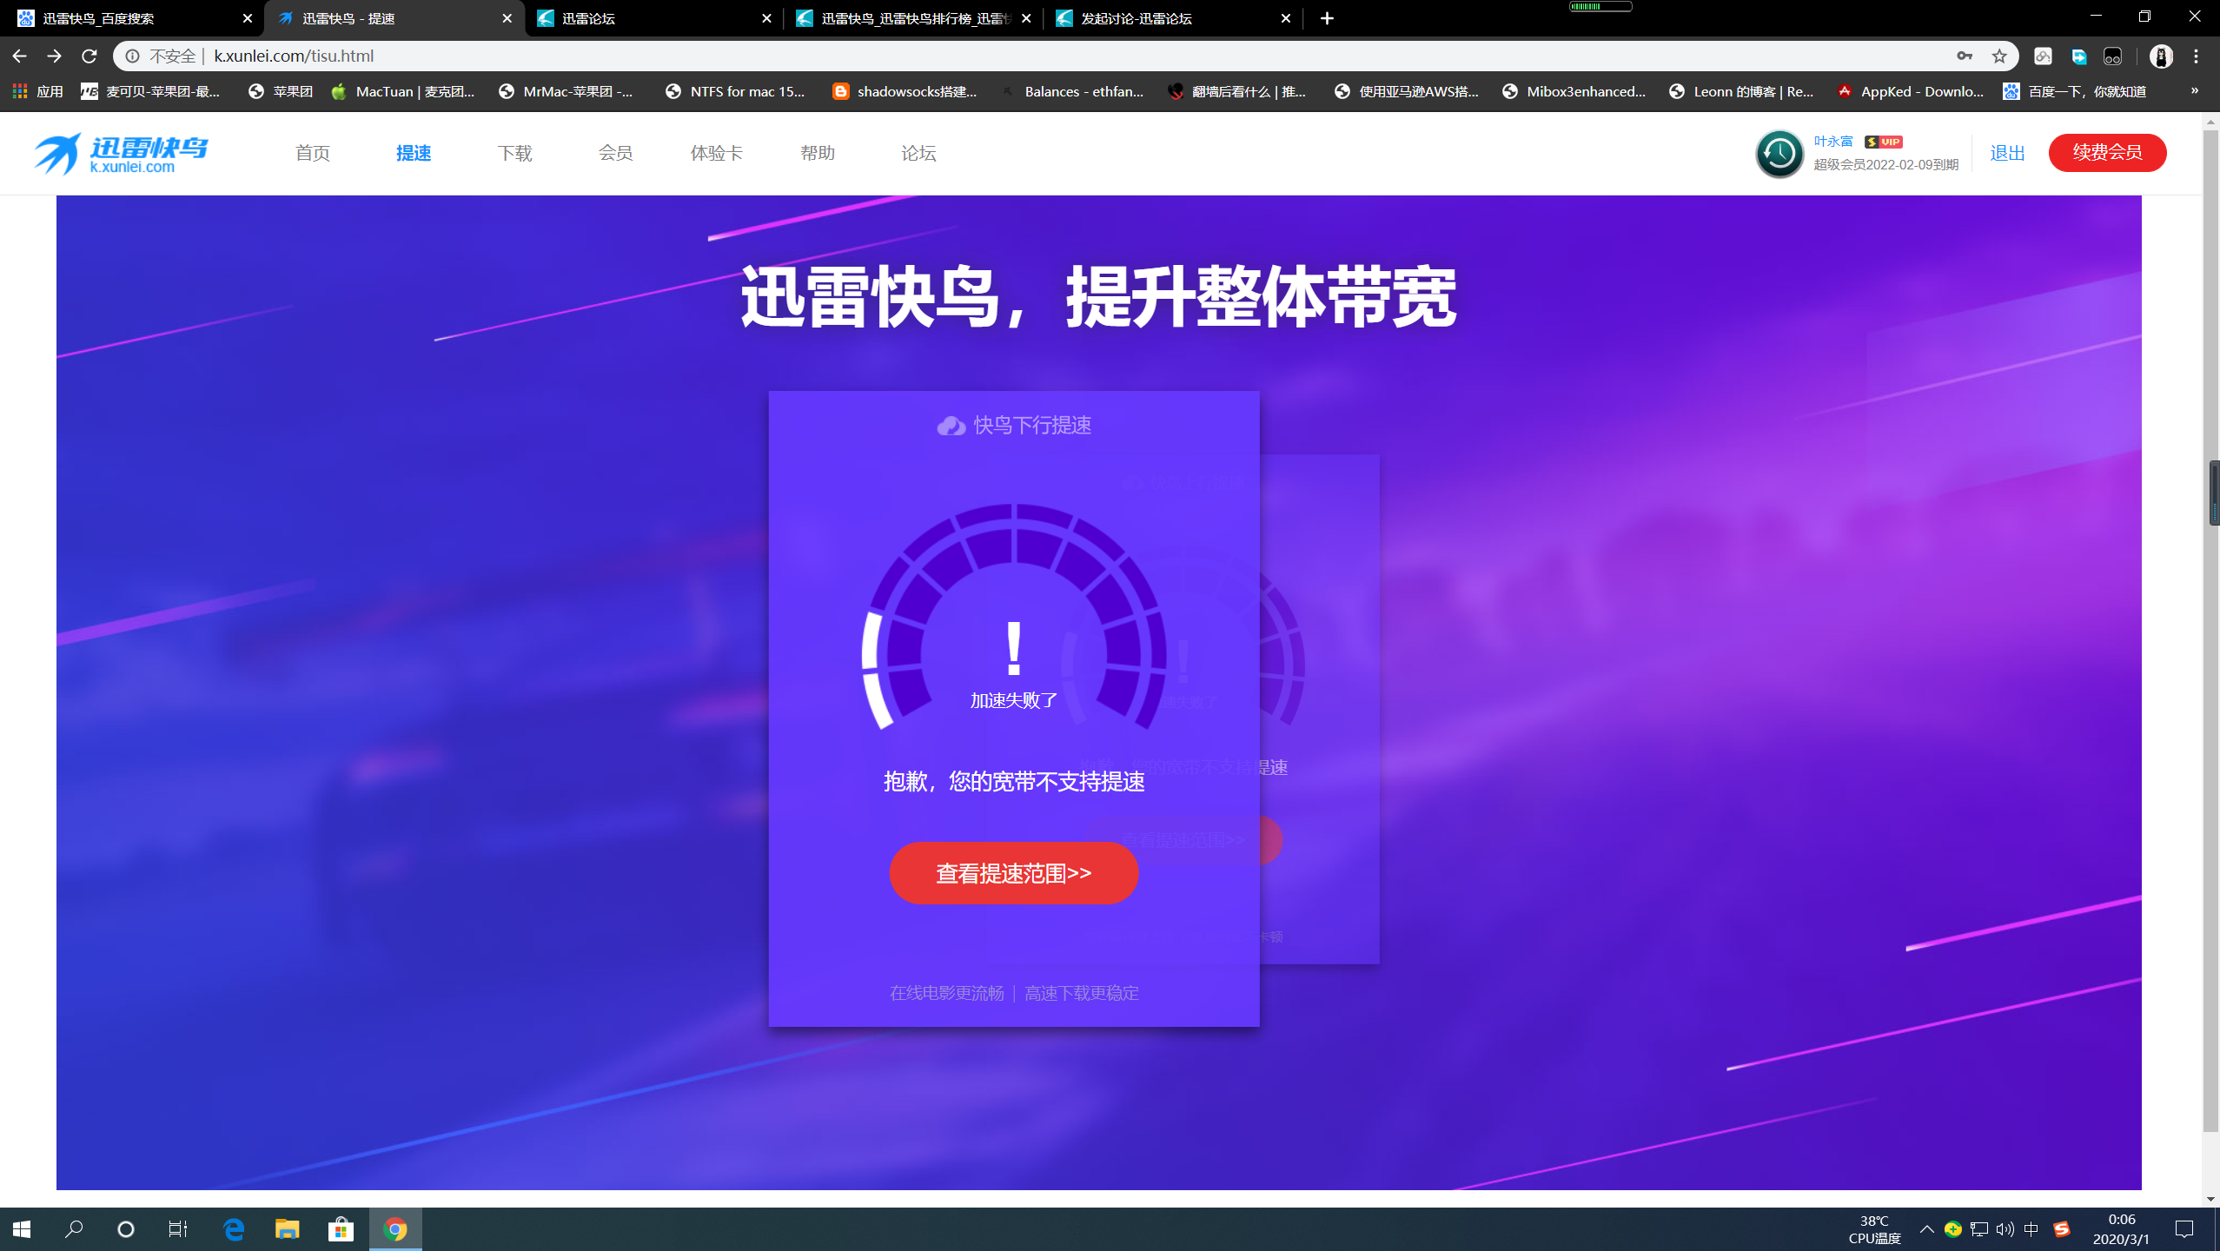The height and width of the screenshot is (1251, 2220).
Task: Log out with the 退出 link
Action: click(2008, 153)
